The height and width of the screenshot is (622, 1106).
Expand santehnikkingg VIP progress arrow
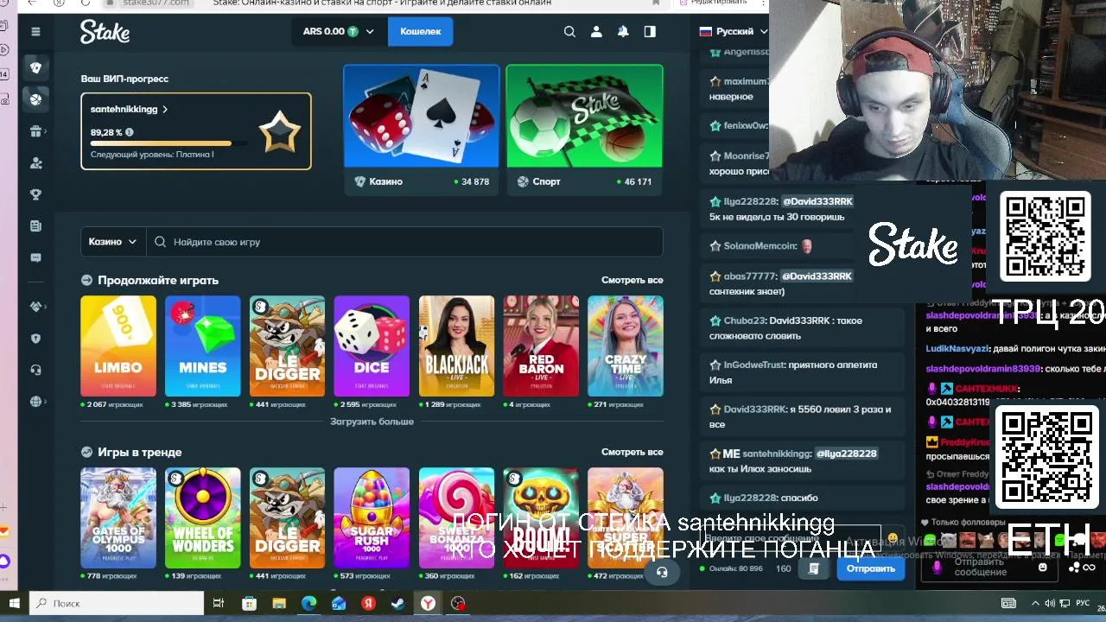(x=165, y=110)
